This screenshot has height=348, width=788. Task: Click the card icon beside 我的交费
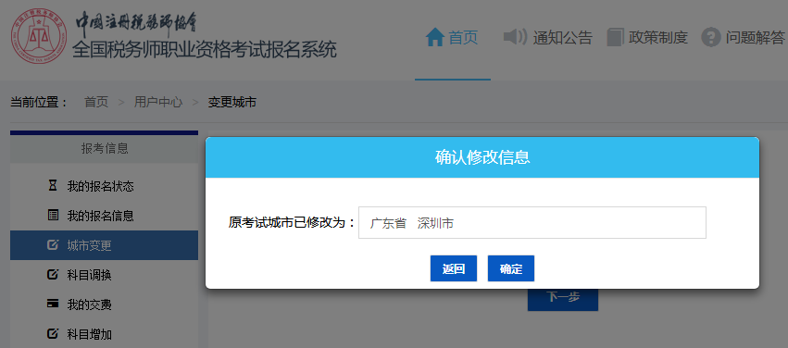click(53, 304)
